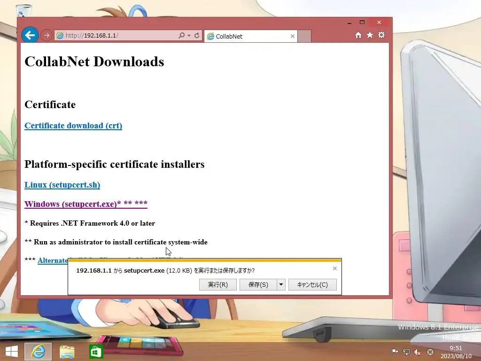Click the 実行(R) run button
Screen dimensions: 481x361
[218, 284]
